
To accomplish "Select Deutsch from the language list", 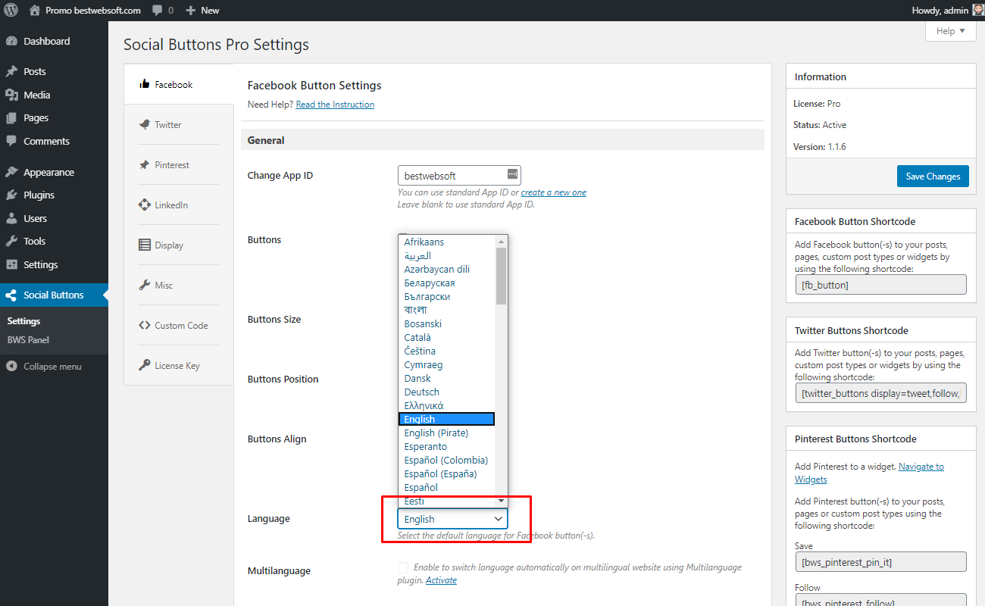I will [447, 392].
